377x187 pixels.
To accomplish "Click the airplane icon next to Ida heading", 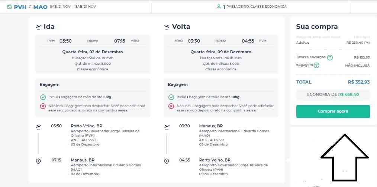I will [x=38, y=27].
